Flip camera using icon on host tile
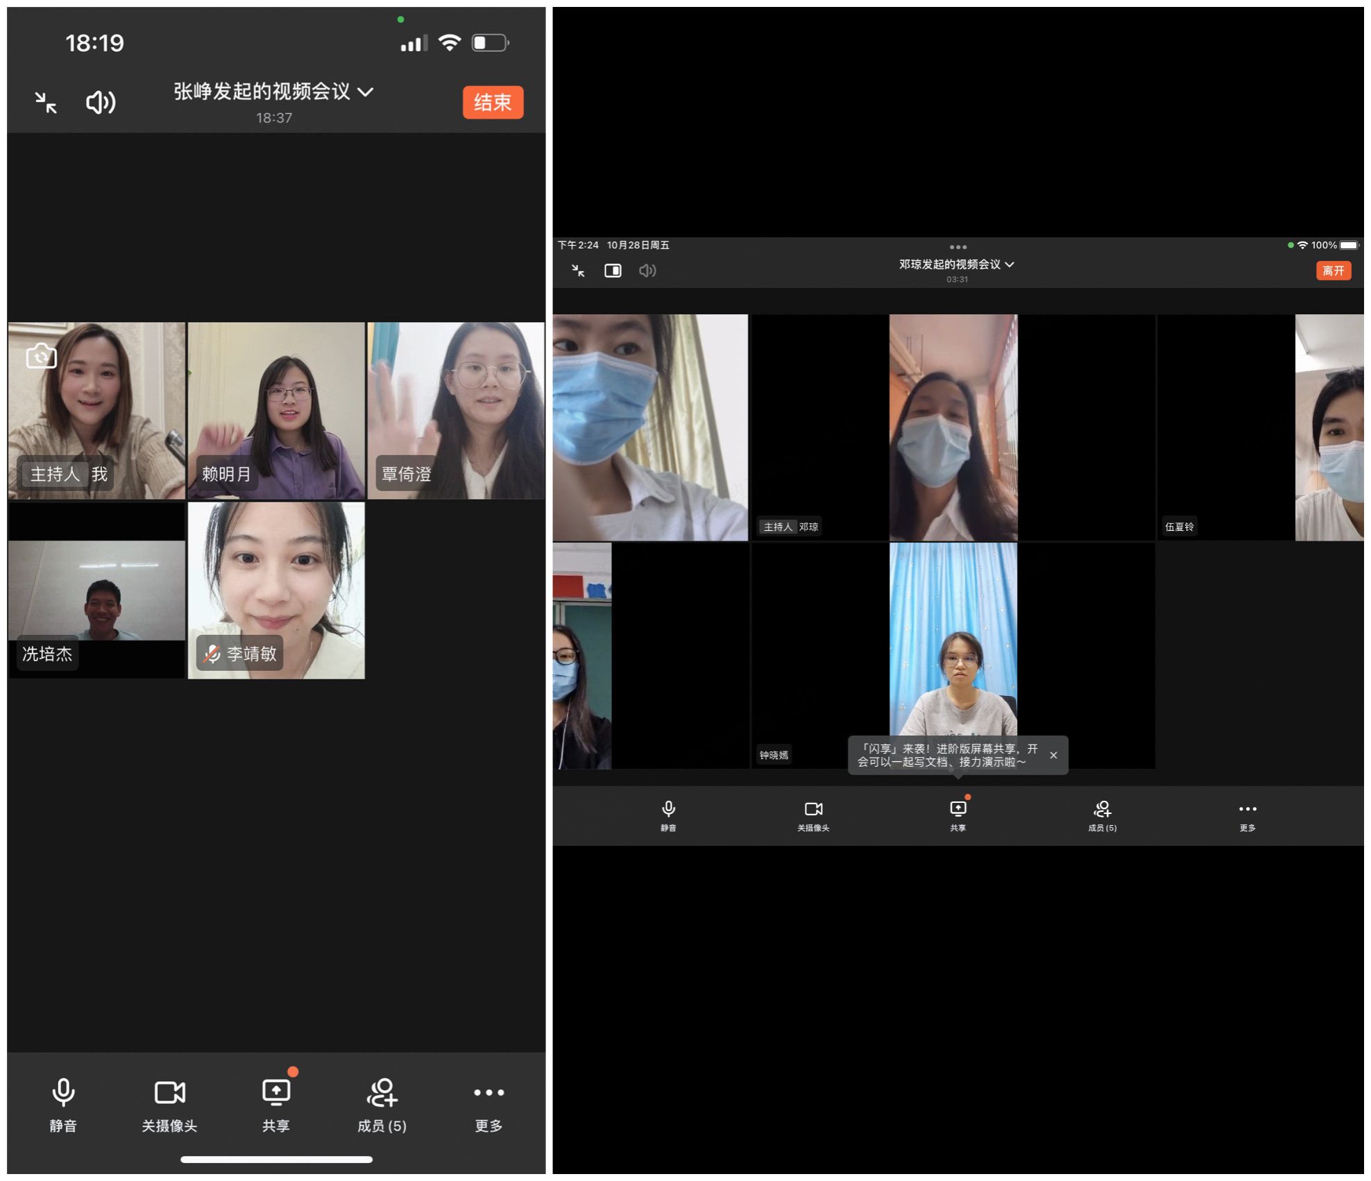The width and height of the screenshot is (1371, 1181). [41, 356]
